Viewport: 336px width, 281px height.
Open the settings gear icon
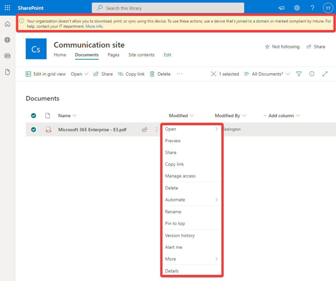(297, 8)
